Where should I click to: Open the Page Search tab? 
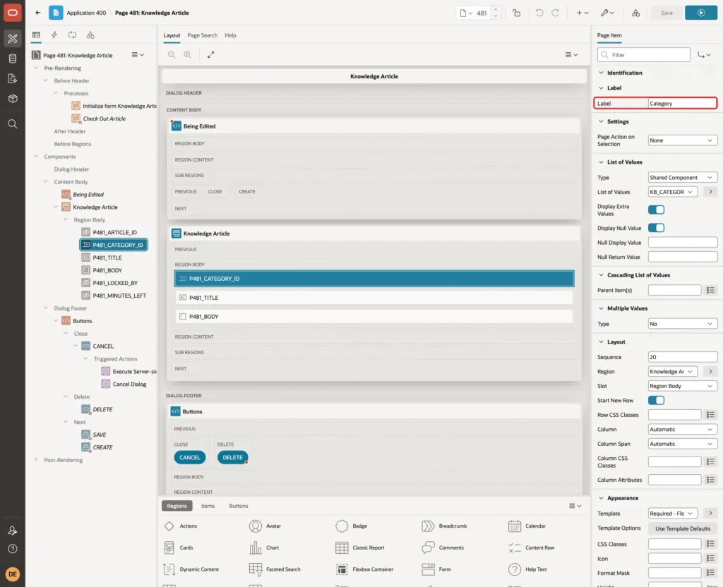tap(202, 35)
